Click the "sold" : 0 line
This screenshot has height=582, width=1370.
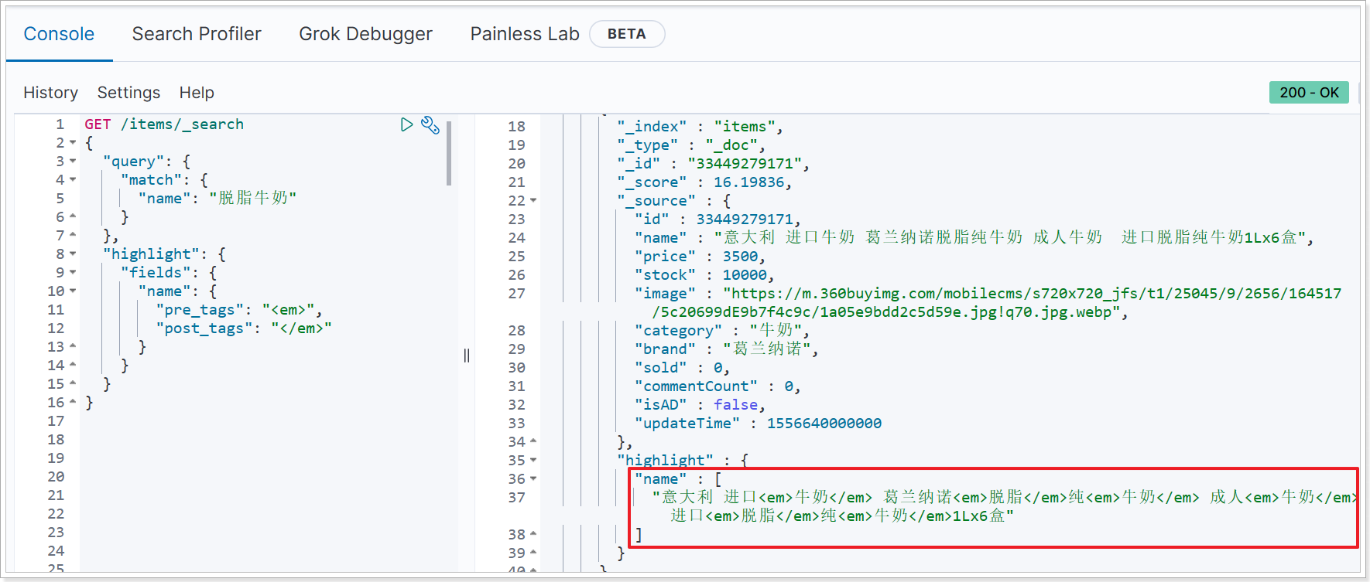point(682,368)
